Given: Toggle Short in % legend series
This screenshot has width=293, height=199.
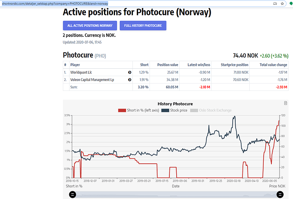Looking at the screenshot, I should (x=138, y=110).
